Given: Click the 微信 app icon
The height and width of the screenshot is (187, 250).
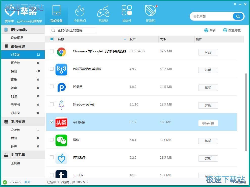Looking at the screenshot, I should (x=61, y=140).
